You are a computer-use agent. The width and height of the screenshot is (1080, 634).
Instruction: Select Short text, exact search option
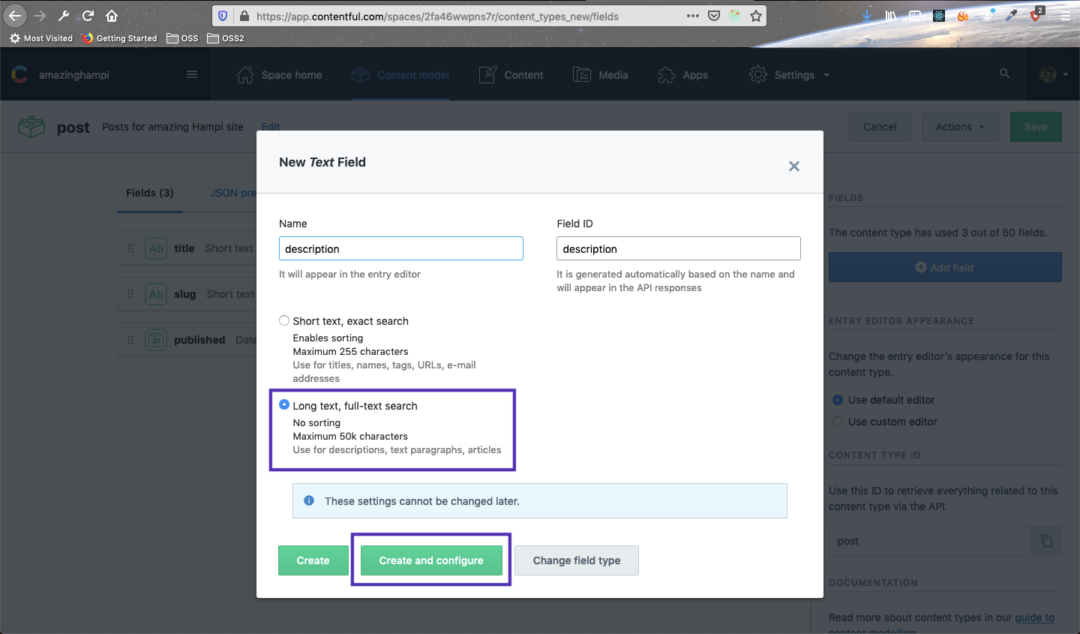pyautogui.click(x=284, y=320)
